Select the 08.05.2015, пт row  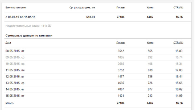98,51
